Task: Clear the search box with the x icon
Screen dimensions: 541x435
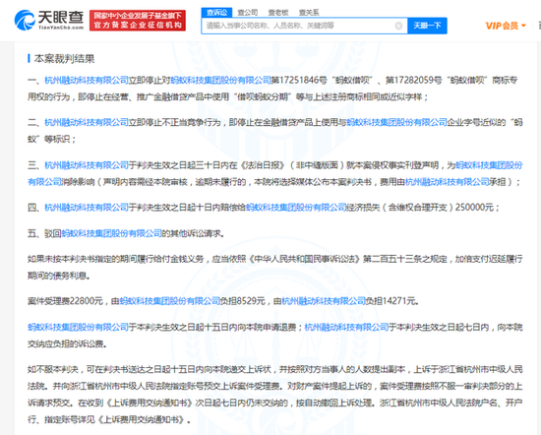Action: pyautogui.click(x=398, y=26)
